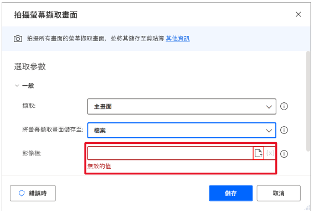Click the file browse icon in 影像檔 field

pyautogui.click(x=258, y=153)
